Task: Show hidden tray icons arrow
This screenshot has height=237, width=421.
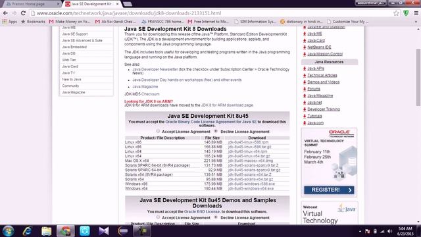Action: coord(360,231)
